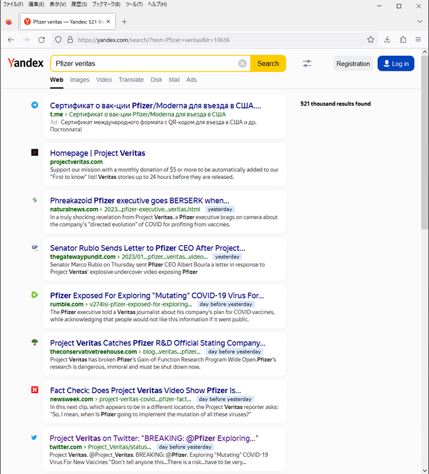Open the ファイル(F) menu
The image size is (429, 474).
click(x=13, y=4)
